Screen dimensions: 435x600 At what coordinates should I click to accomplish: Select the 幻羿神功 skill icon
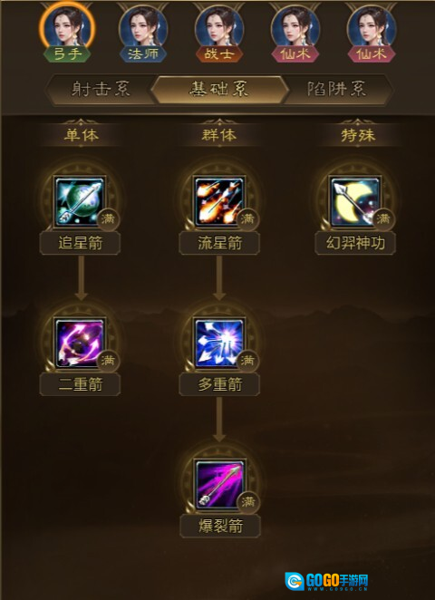[x=355, y=201]
